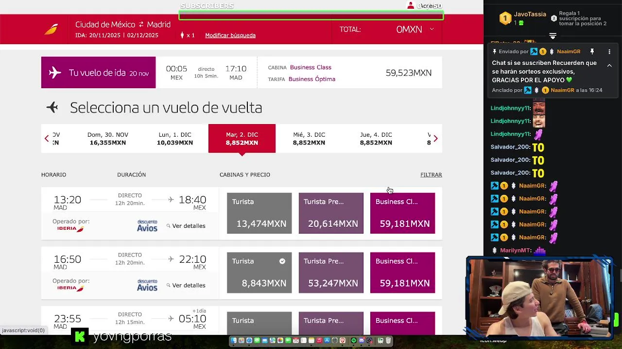Viewport: 622px width, 349px height.
Task: Click the 59,523MXN outbound flight price
Action: [409, 73]
